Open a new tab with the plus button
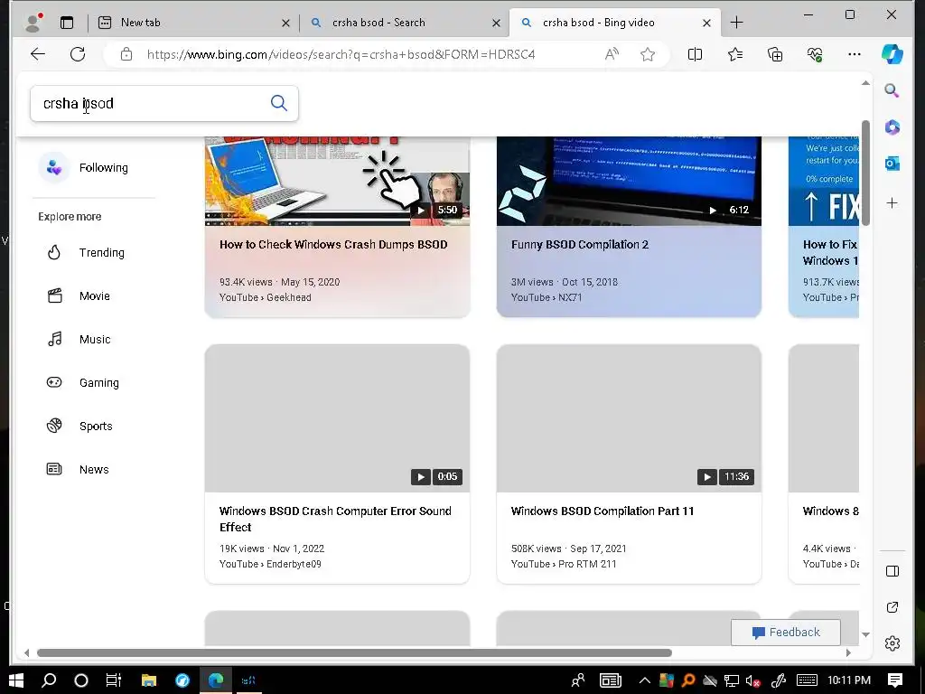 pyautogui.click(x=736, y=23)
